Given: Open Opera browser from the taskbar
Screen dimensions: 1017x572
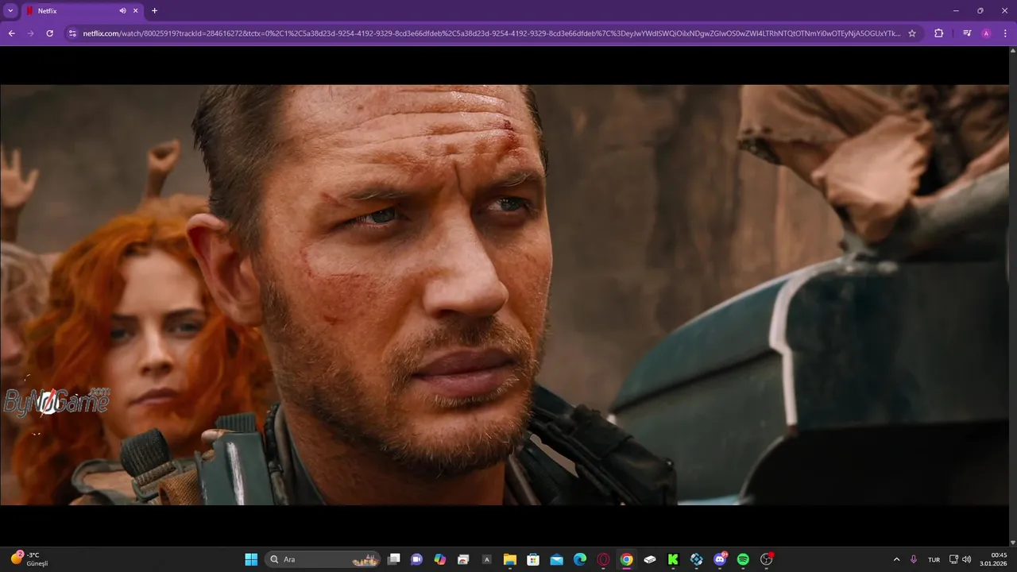Looking at the screenshot, I should [x=603, y=559].
